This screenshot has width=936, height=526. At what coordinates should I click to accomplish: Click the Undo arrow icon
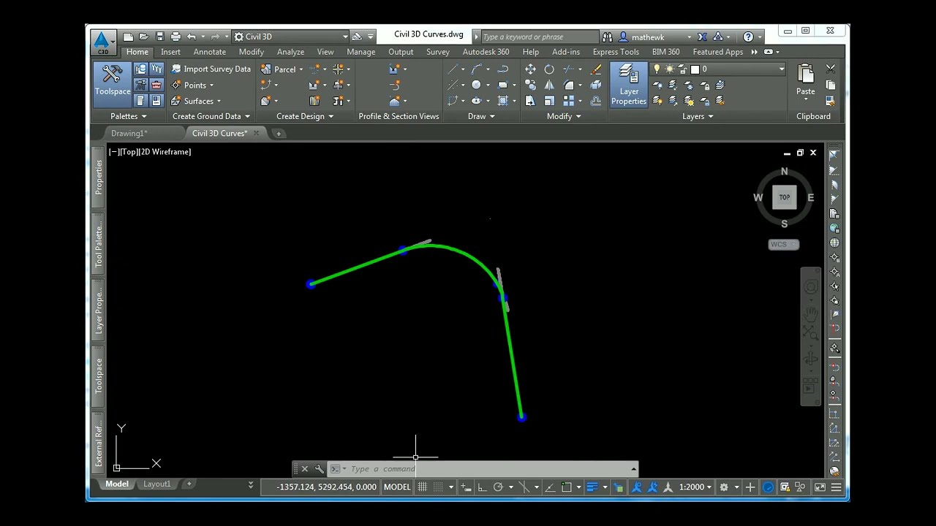pos(192,37)
